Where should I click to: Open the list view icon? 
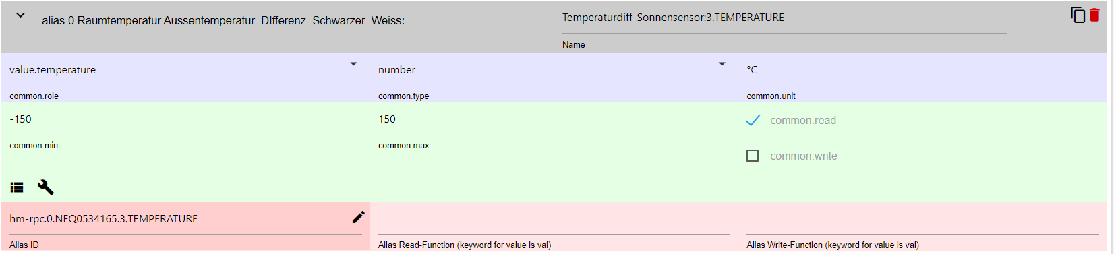[x=17, y=187]
